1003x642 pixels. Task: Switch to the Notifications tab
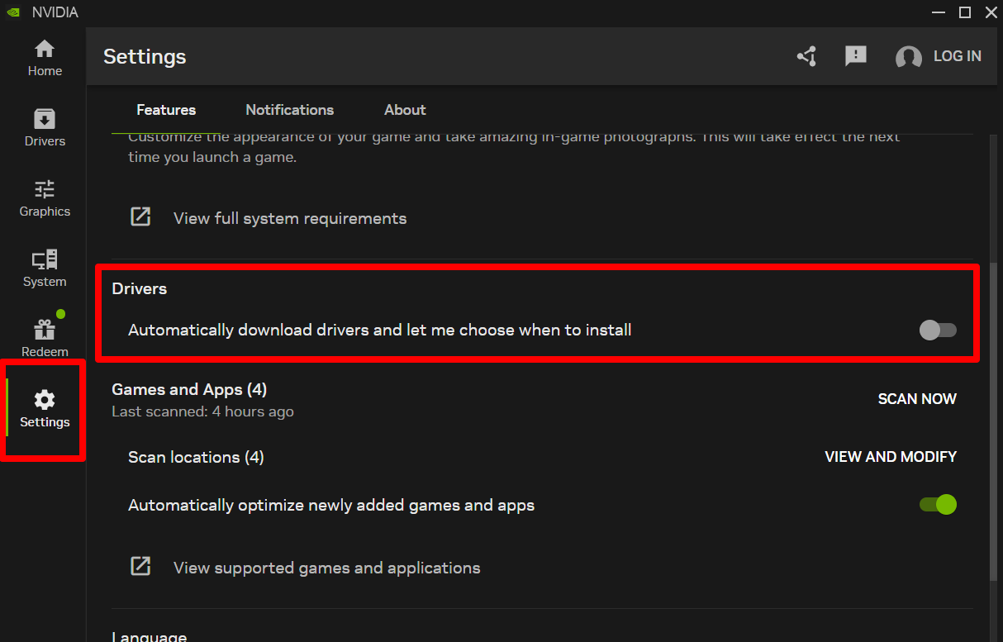289,110
